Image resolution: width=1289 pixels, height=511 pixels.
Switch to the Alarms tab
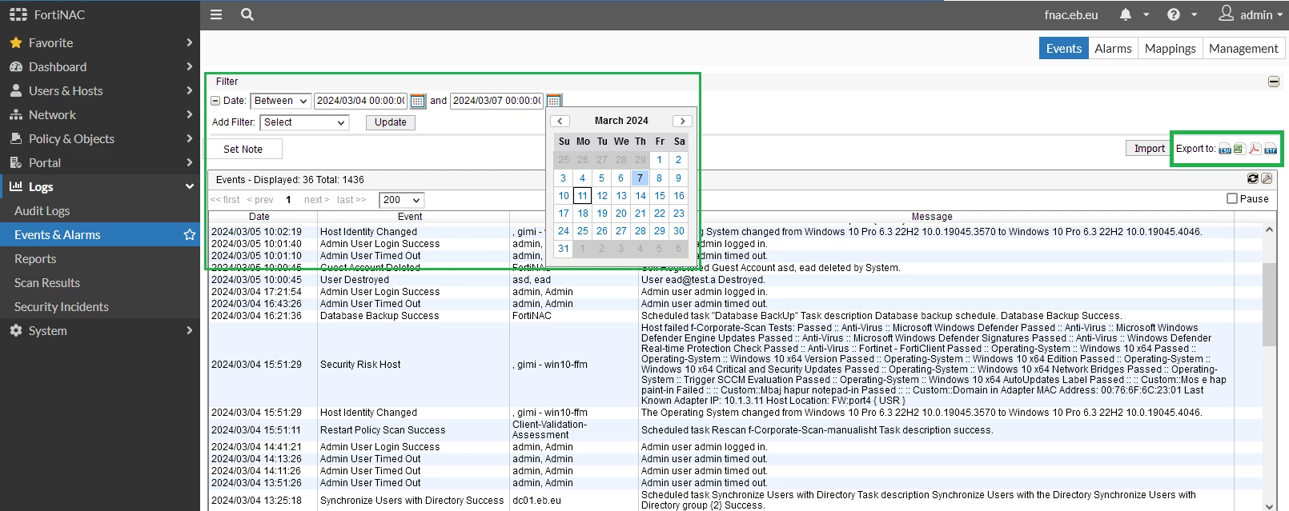point(1113,48)
